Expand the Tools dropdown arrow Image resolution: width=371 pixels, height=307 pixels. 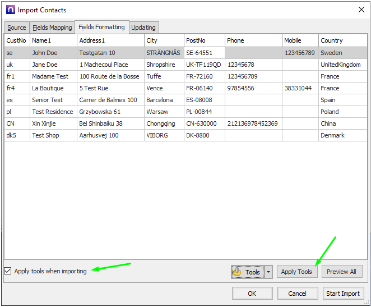coord(268,272)
